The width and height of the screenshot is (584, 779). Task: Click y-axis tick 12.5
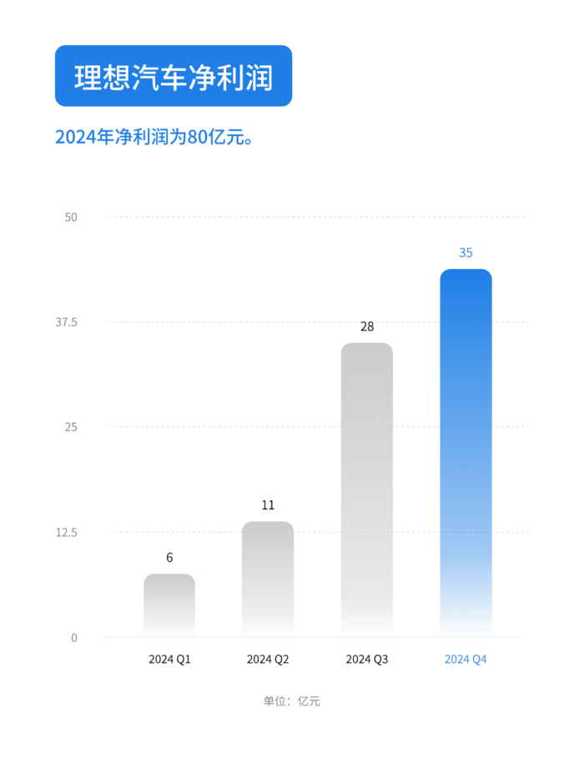pyautogui.click(x=67, y=533)
